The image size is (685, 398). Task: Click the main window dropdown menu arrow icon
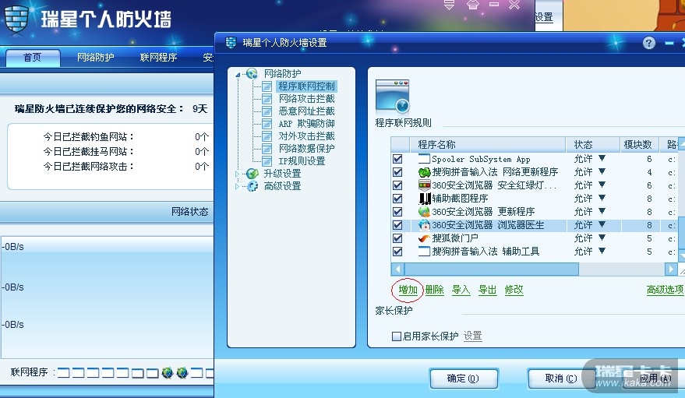point(449,5)
